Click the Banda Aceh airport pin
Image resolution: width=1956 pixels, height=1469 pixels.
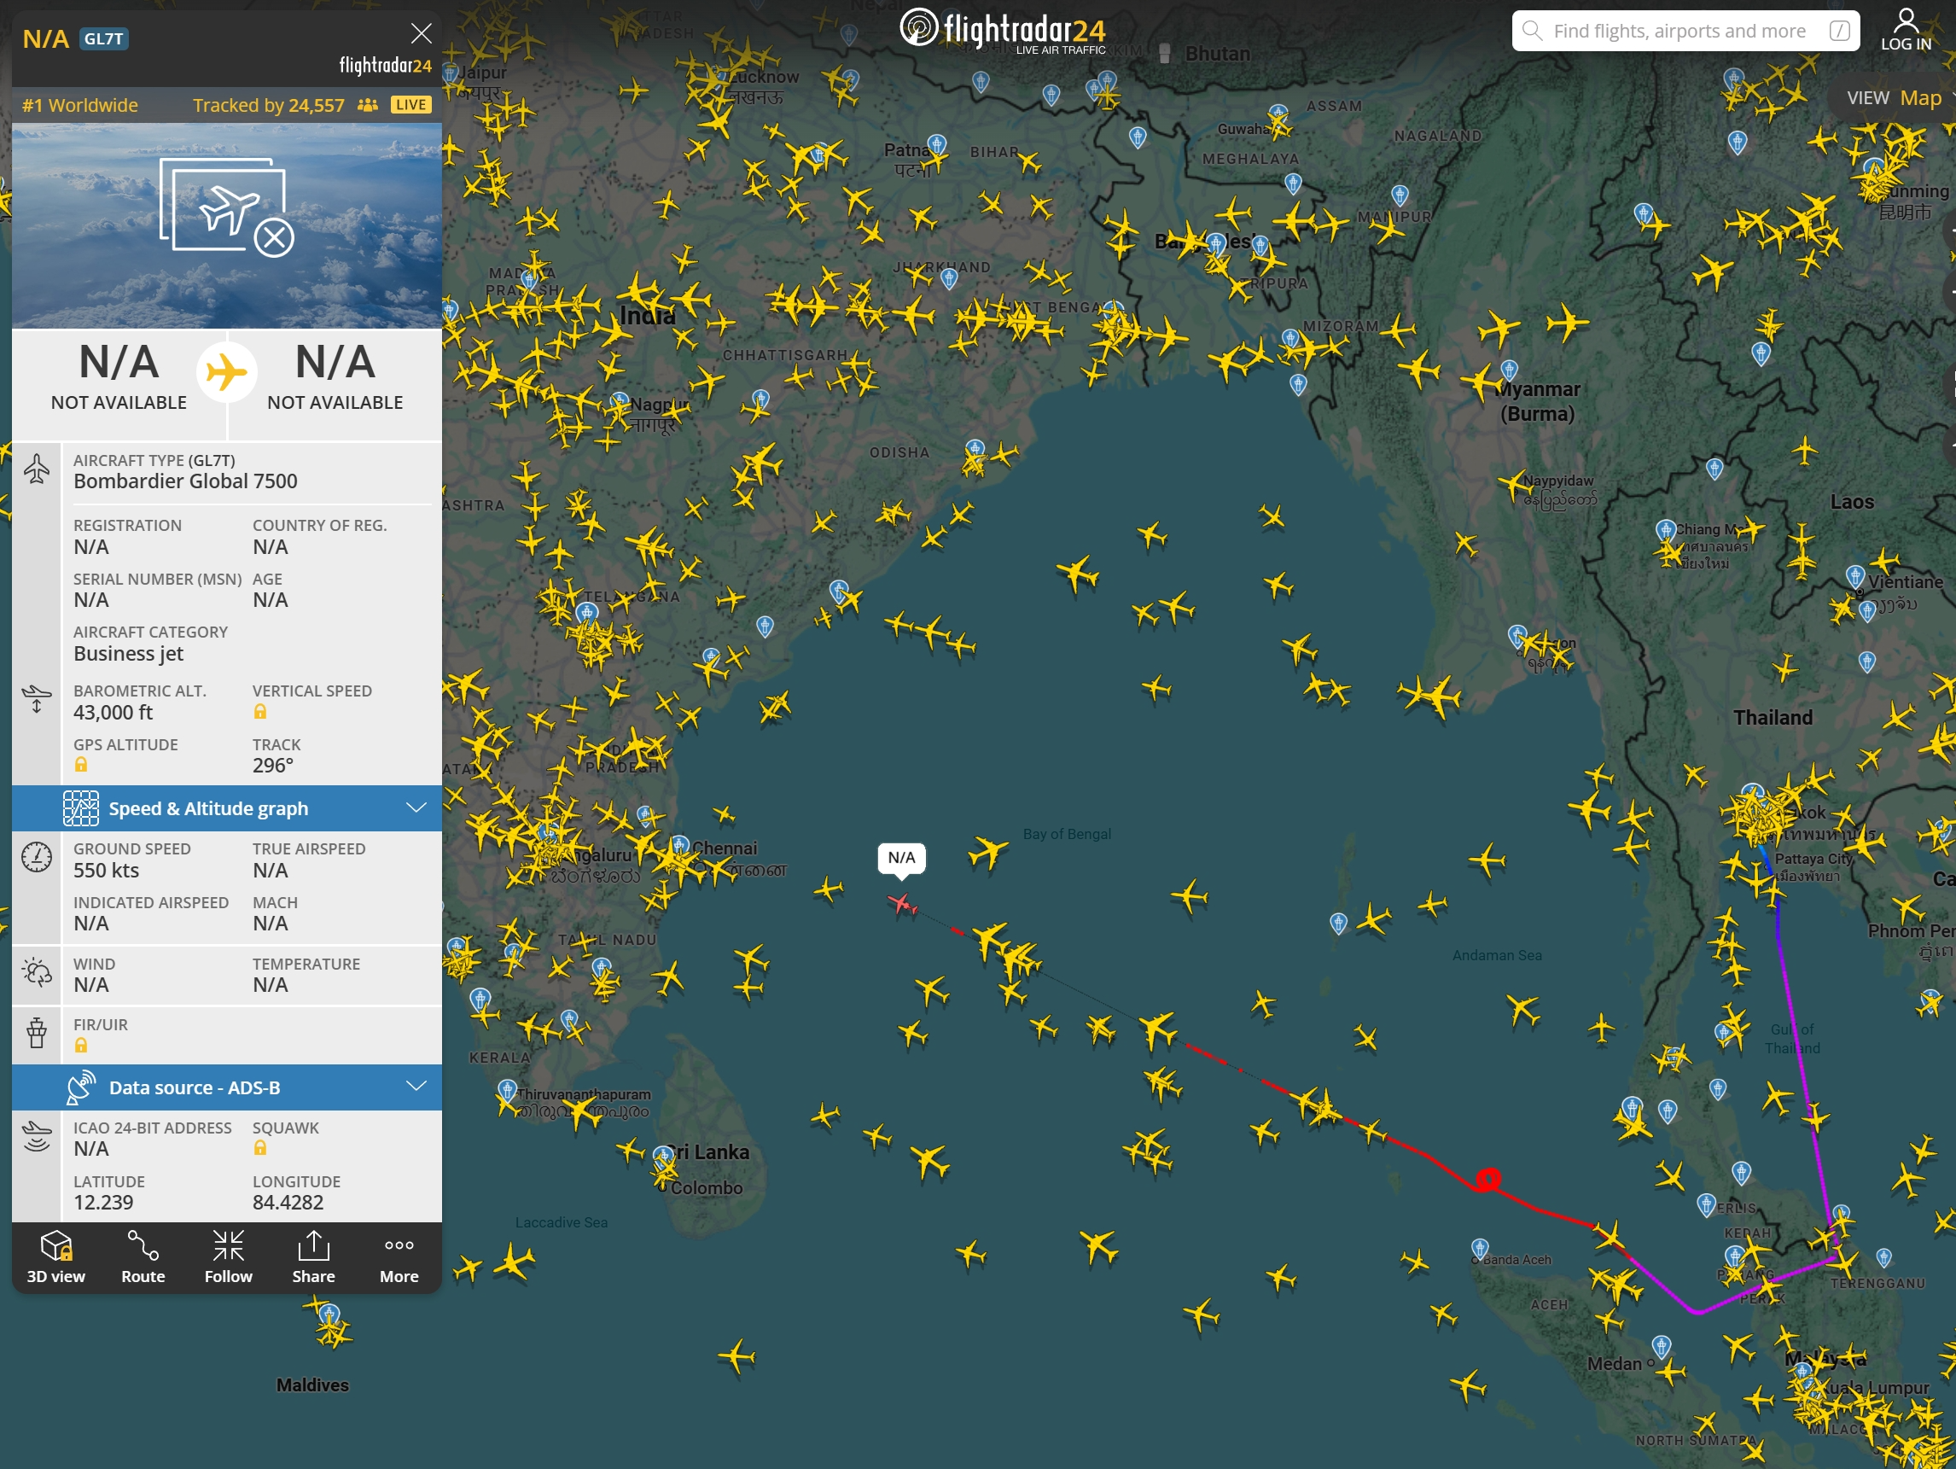(1481, 1248)
